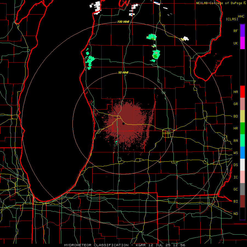Click the 'HR' legend label
This screenshot has height=247, width=247.
[235, 128]
